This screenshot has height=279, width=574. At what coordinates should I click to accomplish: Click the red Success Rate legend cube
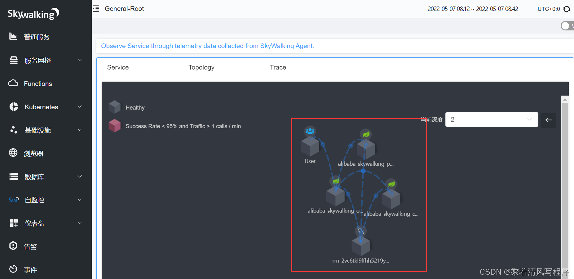tap(114, 126)
